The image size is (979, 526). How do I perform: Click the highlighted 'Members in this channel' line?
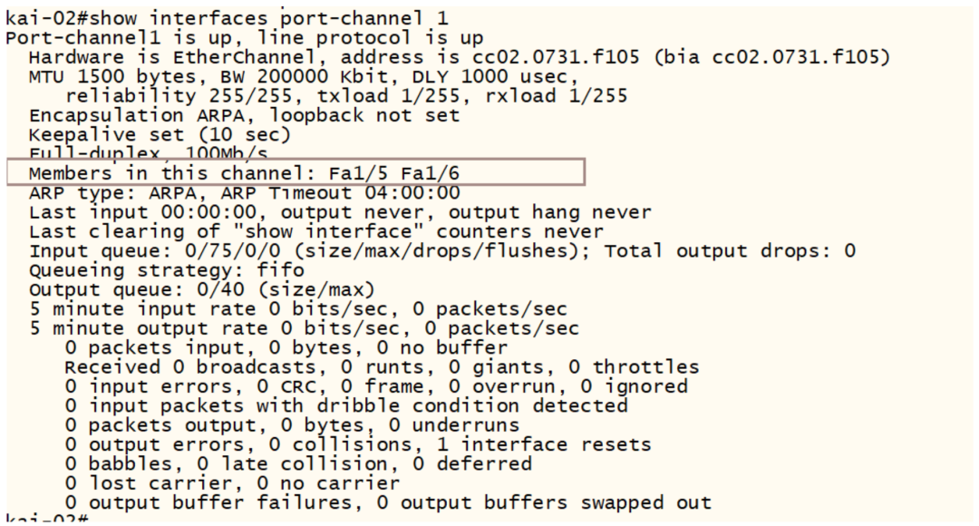(296, 172)
